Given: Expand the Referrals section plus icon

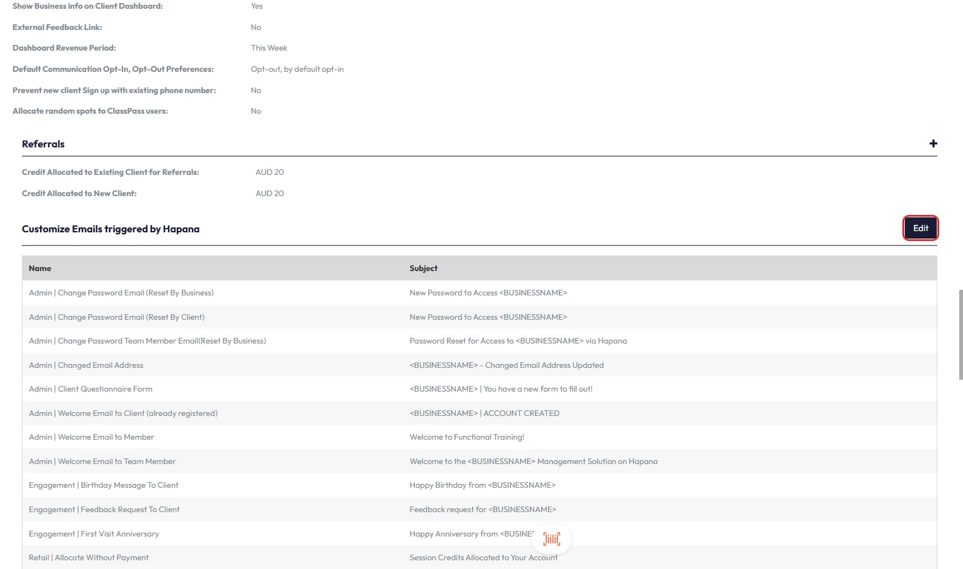Looking at the screenshot, I should [933, 144].
